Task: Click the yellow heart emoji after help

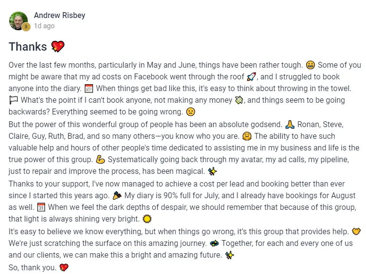Action: (356, 231)
